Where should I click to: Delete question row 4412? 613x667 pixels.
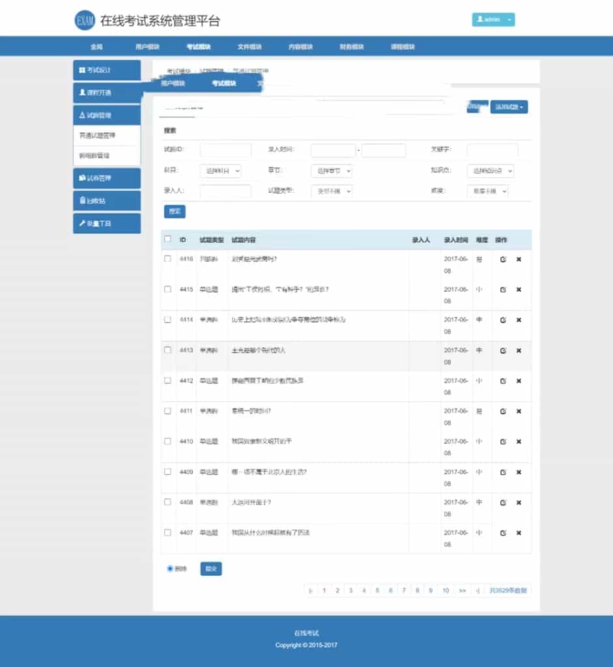[519, 380]
